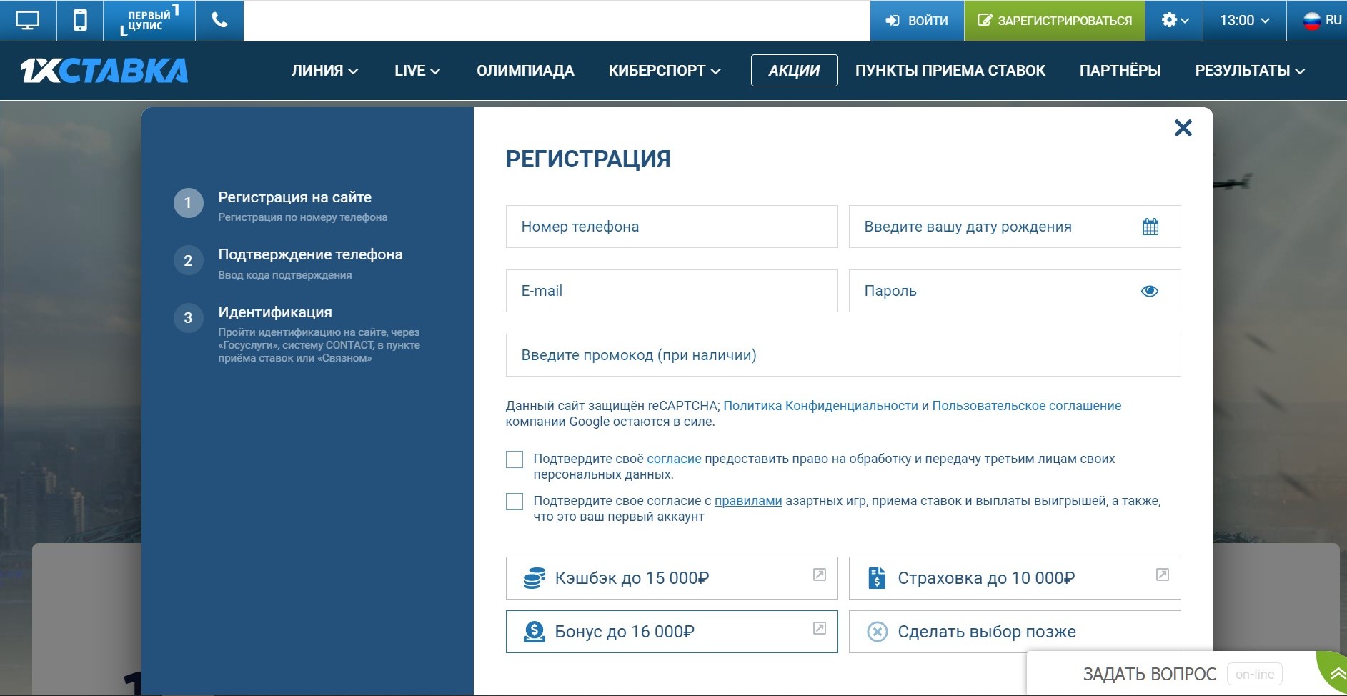1347x696 pixels.
Task: Focus the E-mail field
Action: click(x=672, y=291)
